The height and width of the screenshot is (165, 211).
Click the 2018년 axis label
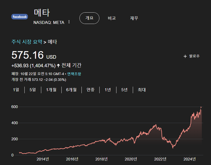(x=102, y=159)
